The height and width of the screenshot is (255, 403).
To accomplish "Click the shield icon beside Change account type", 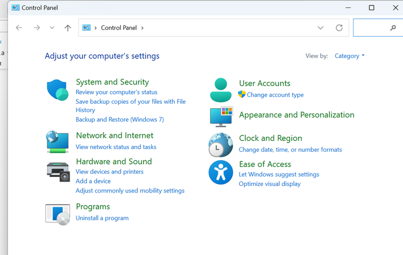I will [242, 94].
